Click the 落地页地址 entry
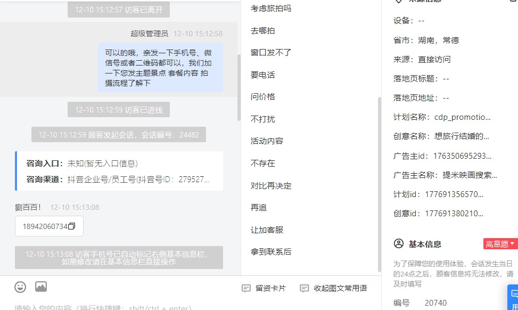Viewport: 518px width, 310px height. tap(421, 98)
